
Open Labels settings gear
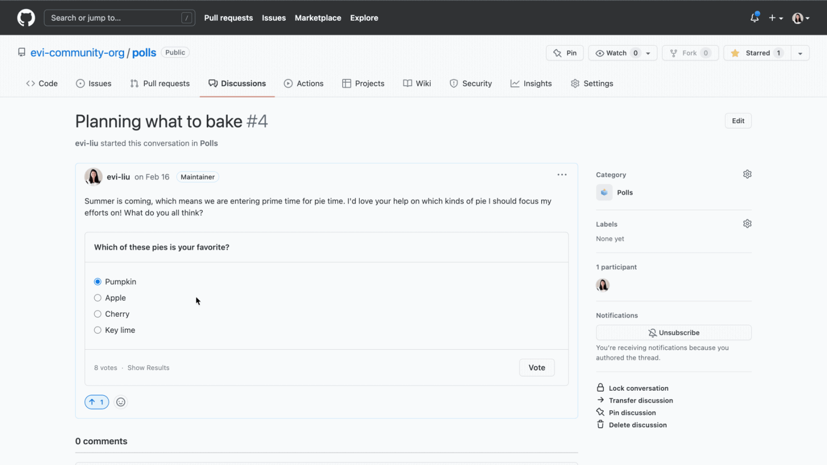tap(747, 223)
